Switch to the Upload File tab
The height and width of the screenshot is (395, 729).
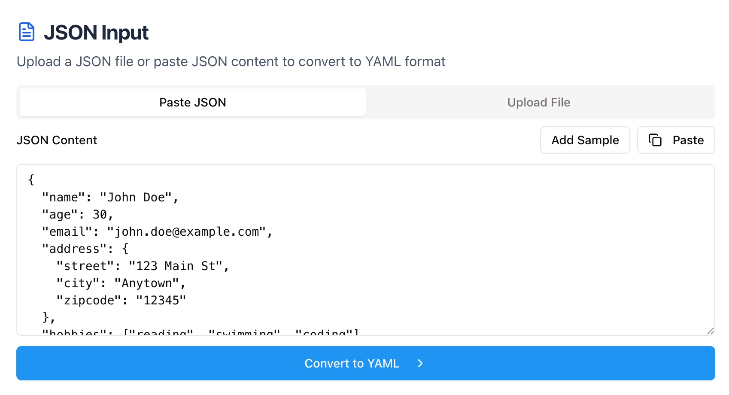(x=538, y=102)
